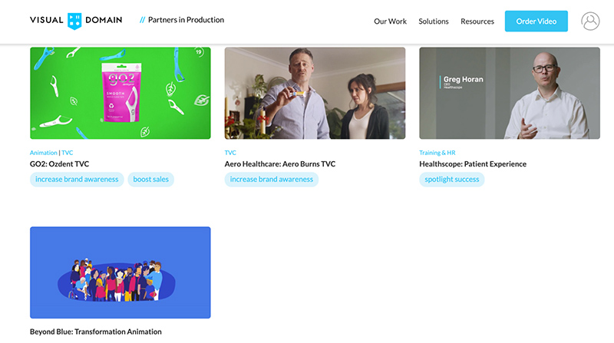Click the boost sales tag
The height and width of the screenshot is (343, 614).
(150, 180)
